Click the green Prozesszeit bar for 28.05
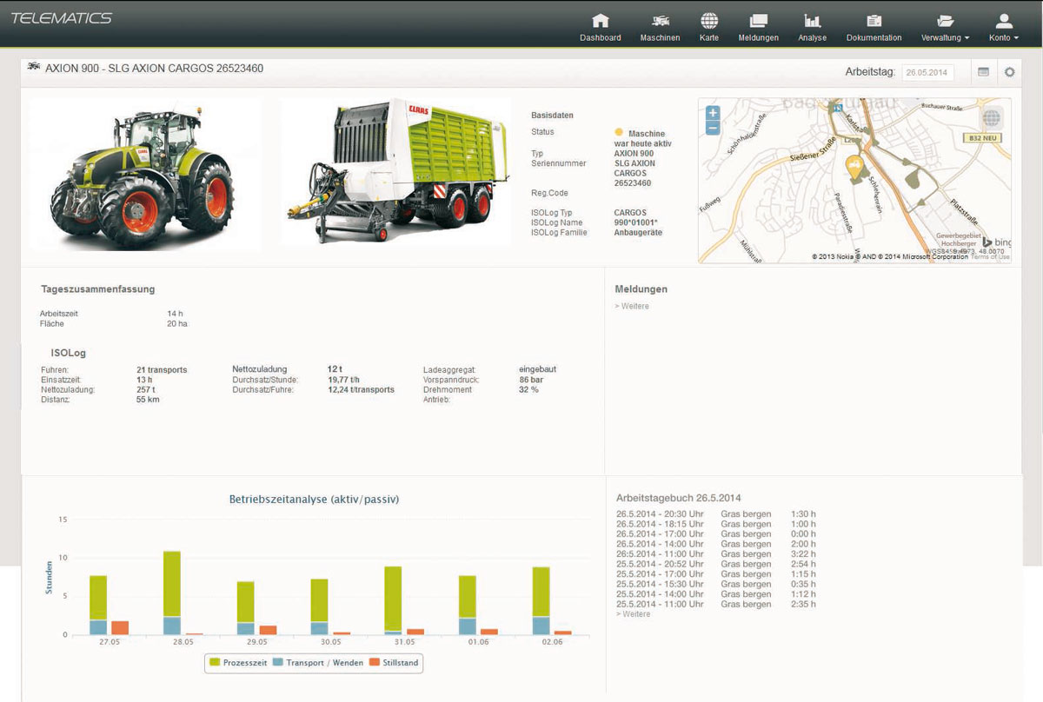1043x702 pixels. (x=172, y=584)
